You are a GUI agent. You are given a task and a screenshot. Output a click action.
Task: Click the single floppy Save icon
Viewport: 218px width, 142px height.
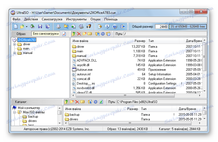click(x=40, y=27)
